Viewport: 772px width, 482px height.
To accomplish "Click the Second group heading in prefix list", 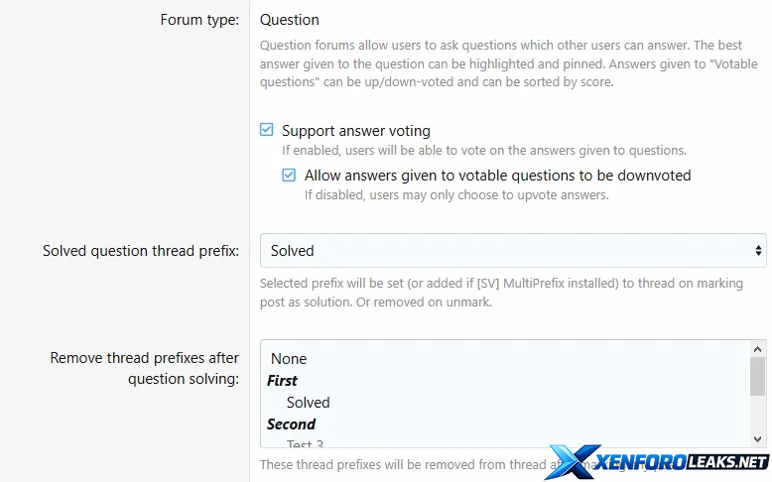I will [291, 424].
